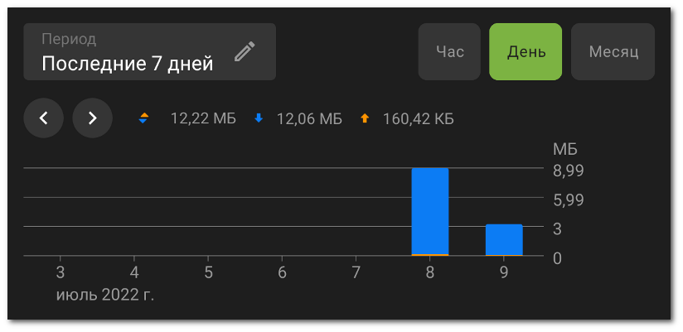
Task: Switch granularity to Час
Action: click(x=449, y=52)
